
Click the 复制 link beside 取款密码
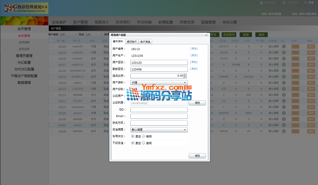[194, 69]
